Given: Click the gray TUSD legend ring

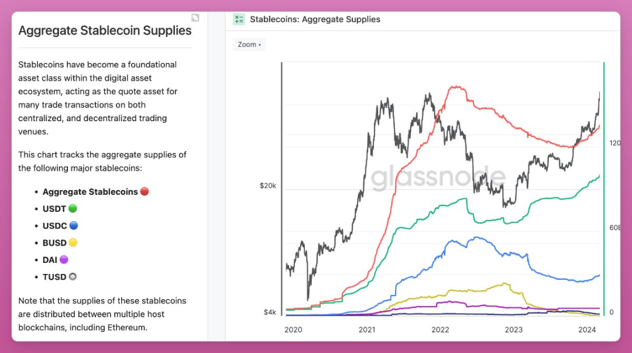Looking at the screenshot, I should (73, 277).
